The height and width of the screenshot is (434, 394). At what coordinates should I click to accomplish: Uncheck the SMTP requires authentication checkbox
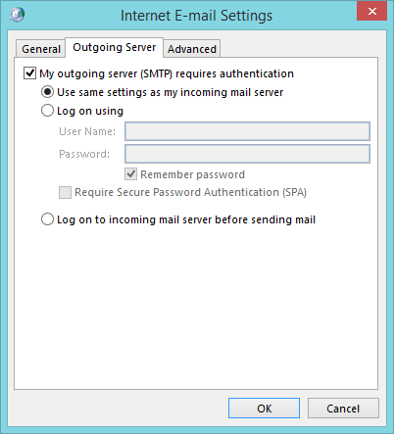(29, 73)
